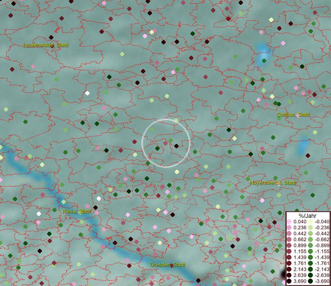
Task: Pick the 0.442 legend color swatch
Action: (289, 234)
